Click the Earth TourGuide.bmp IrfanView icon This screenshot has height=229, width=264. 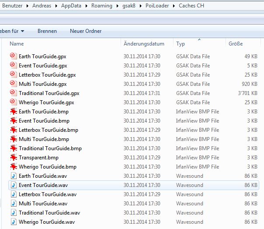click(x=14, y=112)
